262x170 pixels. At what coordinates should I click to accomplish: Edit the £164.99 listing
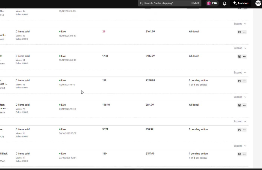[x=239, y=32]
